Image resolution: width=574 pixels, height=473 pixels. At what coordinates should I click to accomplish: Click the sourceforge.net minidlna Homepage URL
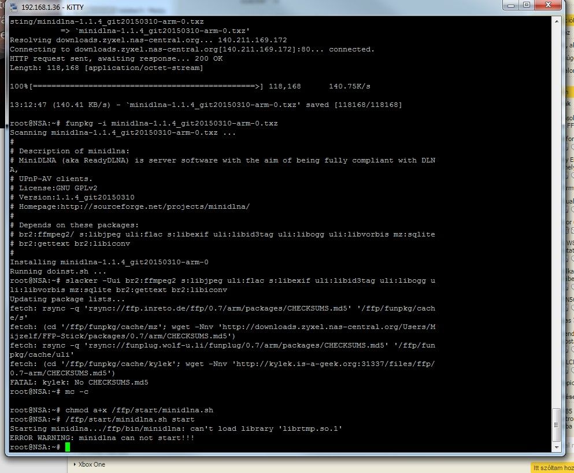pos(155,206)
